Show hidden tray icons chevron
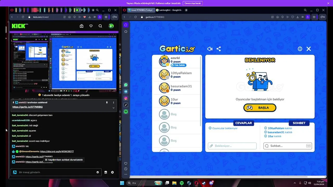333x187 pixels. coord(295,183)
